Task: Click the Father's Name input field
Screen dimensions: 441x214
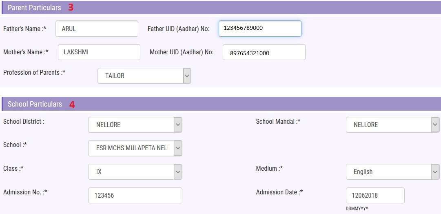Action: [x=97, y=29]
